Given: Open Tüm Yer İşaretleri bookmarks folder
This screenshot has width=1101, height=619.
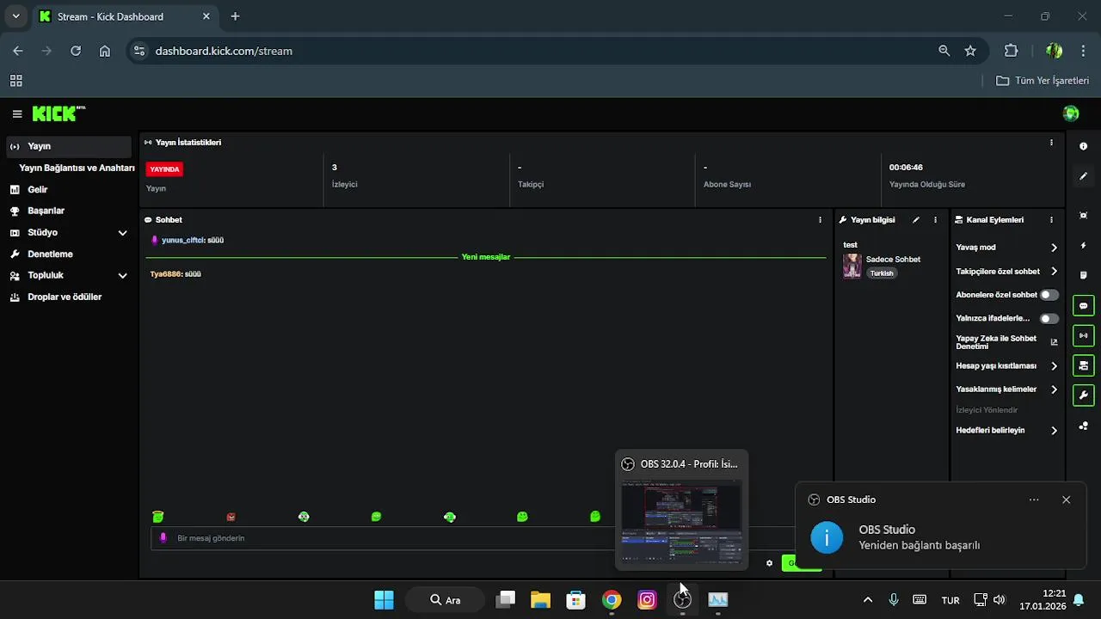Looking at the screenshot, I should pyautogui.click(x=1043, y=80).
